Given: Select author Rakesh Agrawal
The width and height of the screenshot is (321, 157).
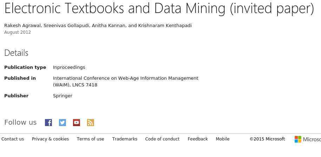Looking at the screenshot, I should tap(23, 26).
